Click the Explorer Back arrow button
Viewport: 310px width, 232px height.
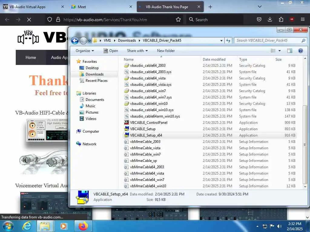pyautogui.click(x=75, y=41)
